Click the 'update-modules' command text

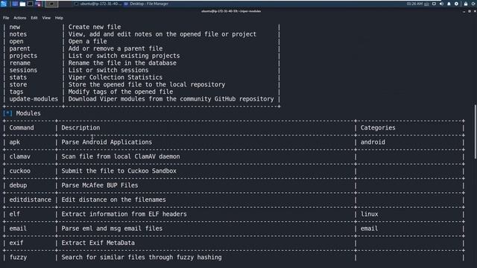pos(34,99)
